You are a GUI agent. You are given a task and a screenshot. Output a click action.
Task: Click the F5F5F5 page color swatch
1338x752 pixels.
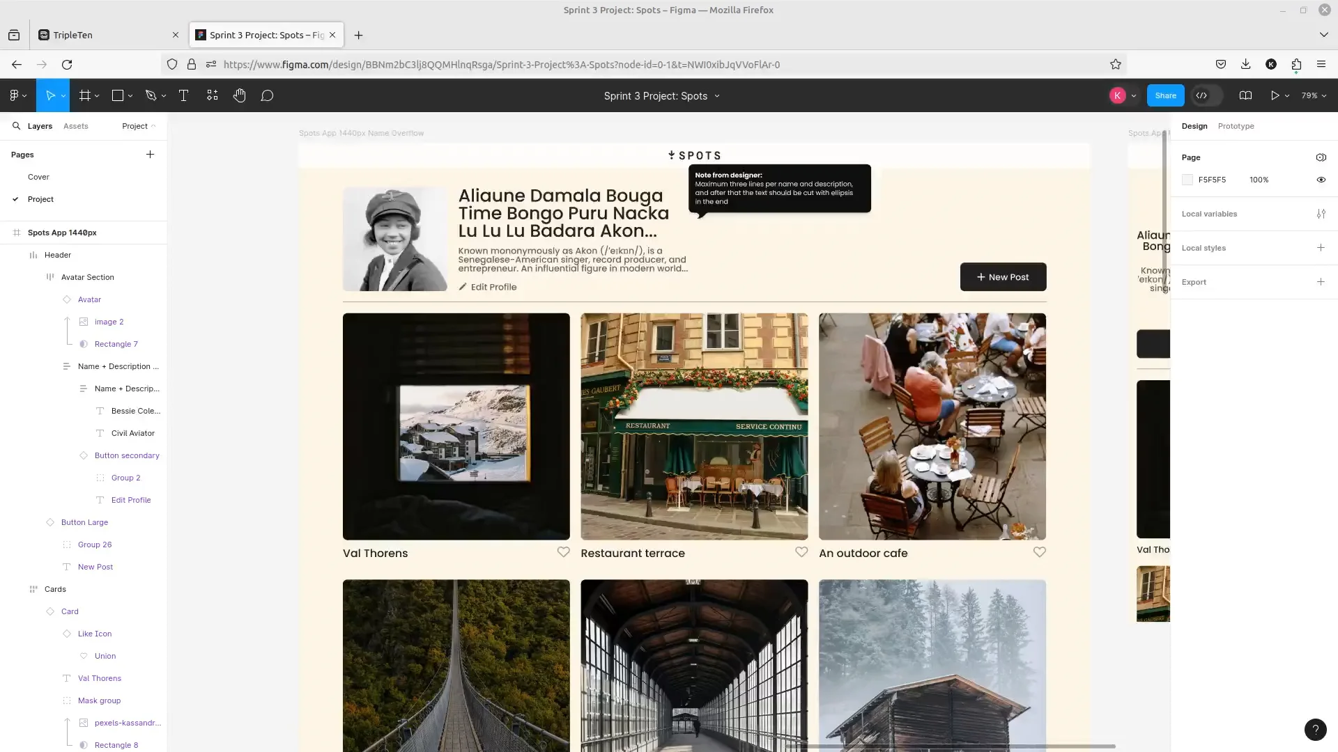pos(1187,180)
